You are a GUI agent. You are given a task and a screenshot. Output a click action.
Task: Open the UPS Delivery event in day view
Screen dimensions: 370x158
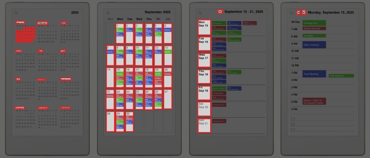tap(341, 76)
